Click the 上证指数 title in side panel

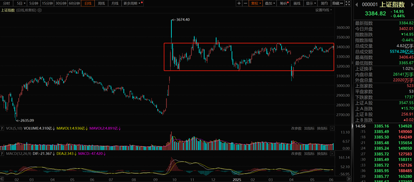392,4
